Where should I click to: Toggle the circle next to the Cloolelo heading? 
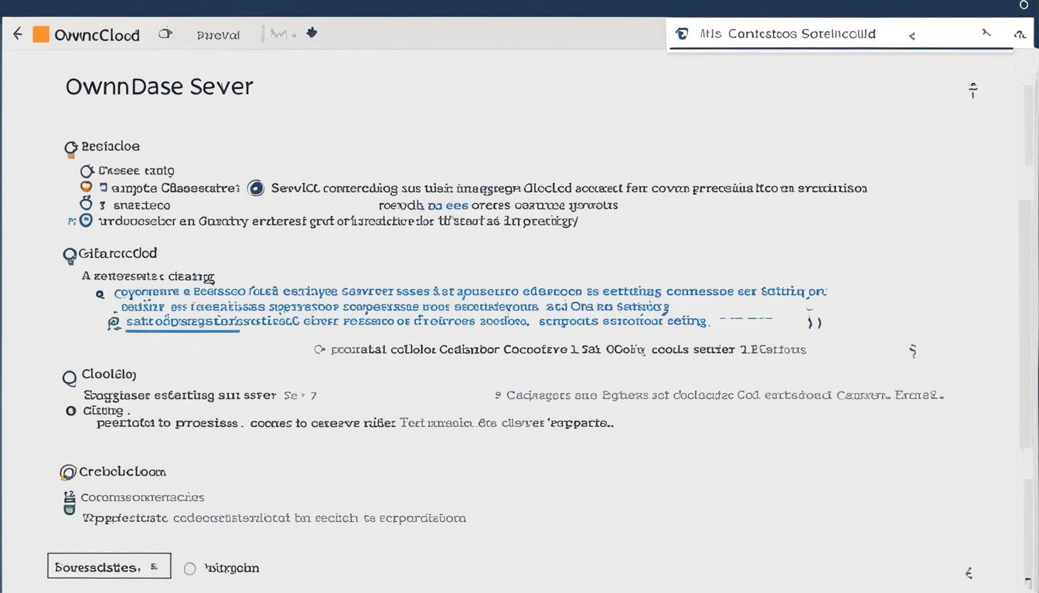[x=70, y=378]
